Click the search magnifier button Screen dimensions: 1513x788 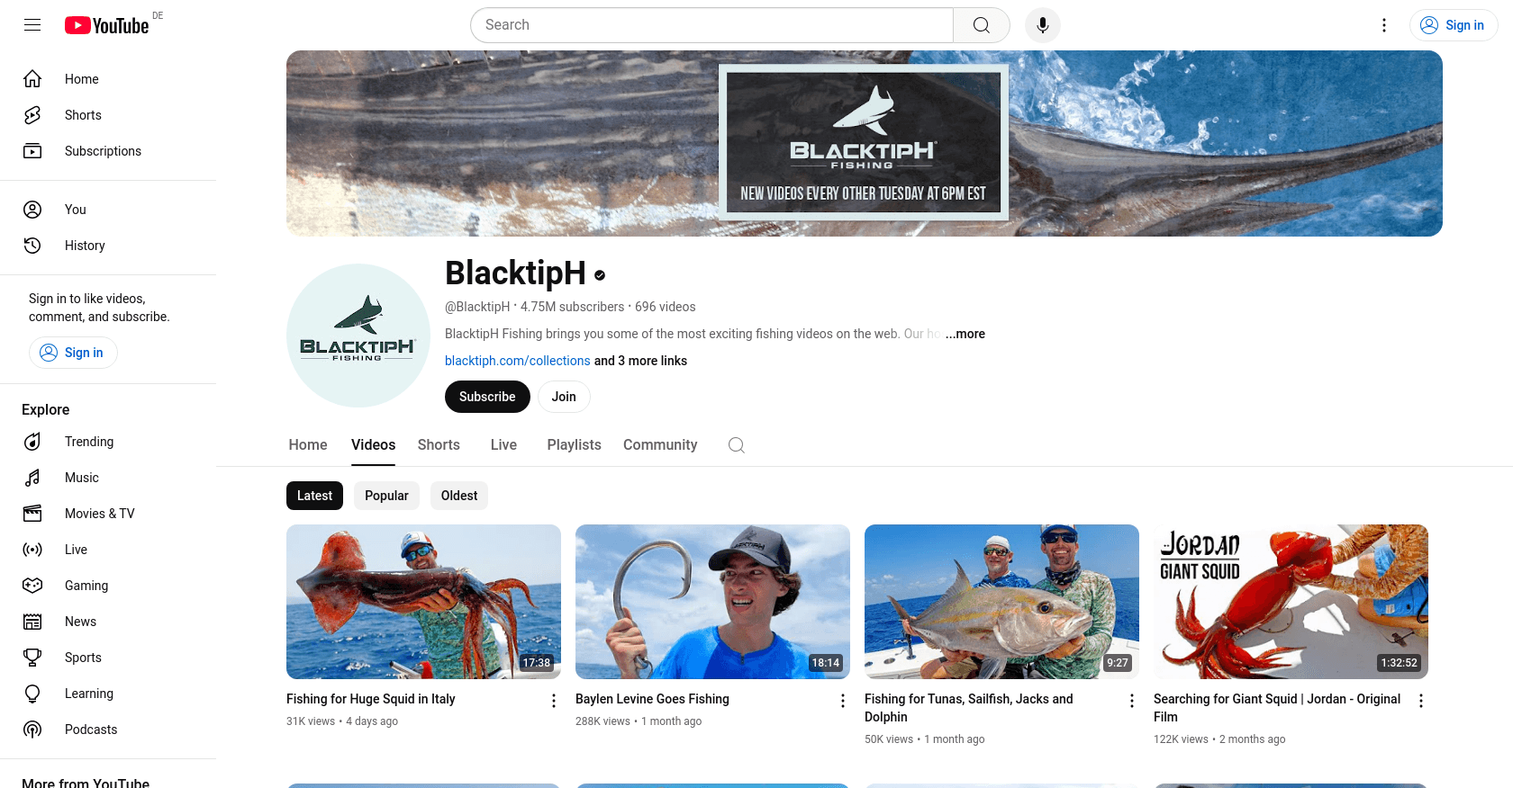[982, 25]
